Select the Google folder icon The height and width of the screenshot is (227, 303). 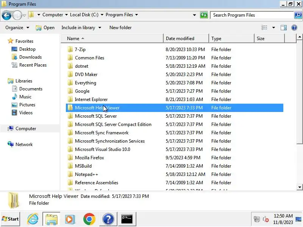point(70,91)
